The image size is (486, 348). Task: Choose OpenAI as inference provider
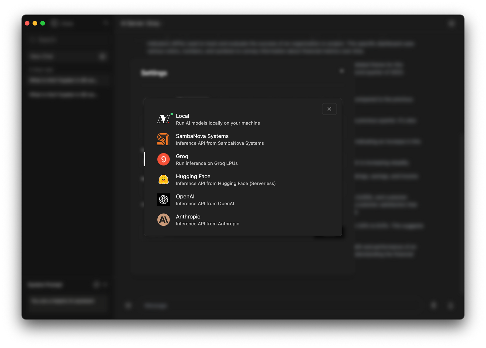[243, 200]
